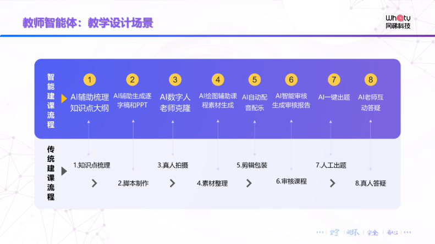This screenshot has width=435, height=244.
Task: Click the yellow circle numbered 7
Action: click(x=334, y=80)
